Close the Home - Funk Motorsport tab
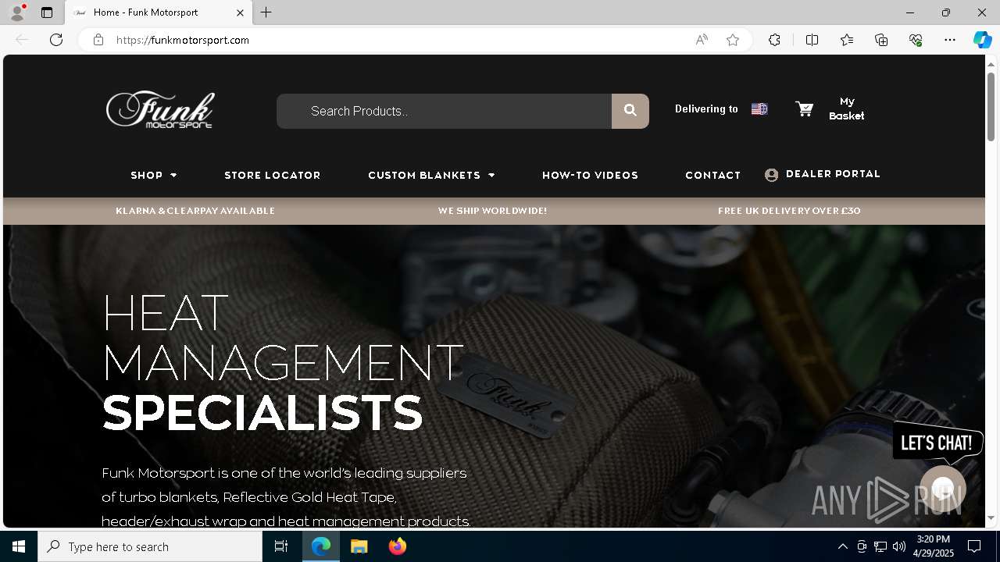The image size is (1000, 562). [240, 12]
